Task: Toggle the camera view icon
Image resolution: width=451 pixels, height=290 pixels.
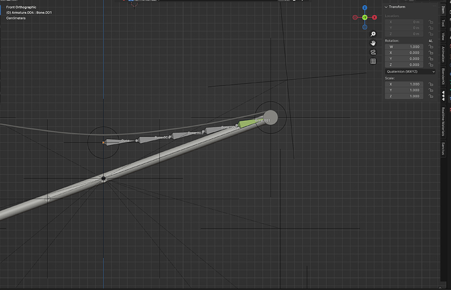Action: click(x=373, y=52)
